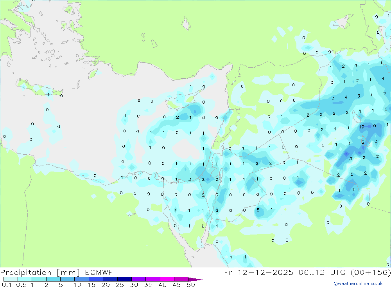This screenshot has height=287, width=391.
Task: Click the legend swatch between 15 and 20
Action: point(96,279)
